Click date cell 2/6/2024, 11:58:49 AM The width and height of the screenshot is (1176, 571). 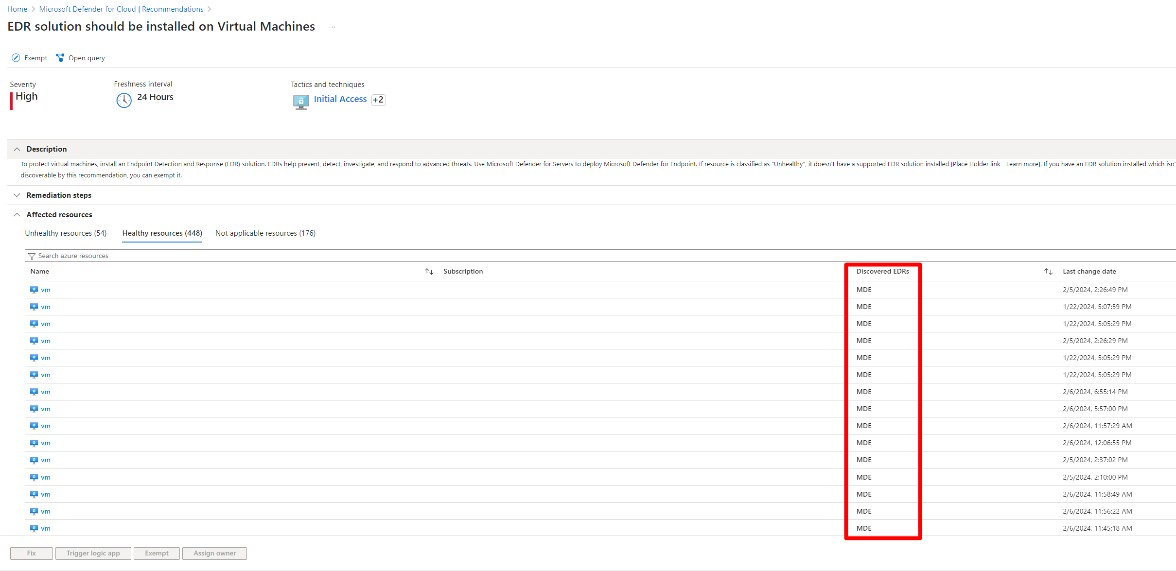(1097, 494)
